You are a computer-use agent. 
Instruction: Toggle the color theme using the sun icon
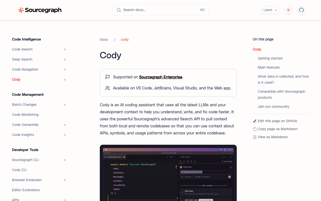click(x=288, y=10)
